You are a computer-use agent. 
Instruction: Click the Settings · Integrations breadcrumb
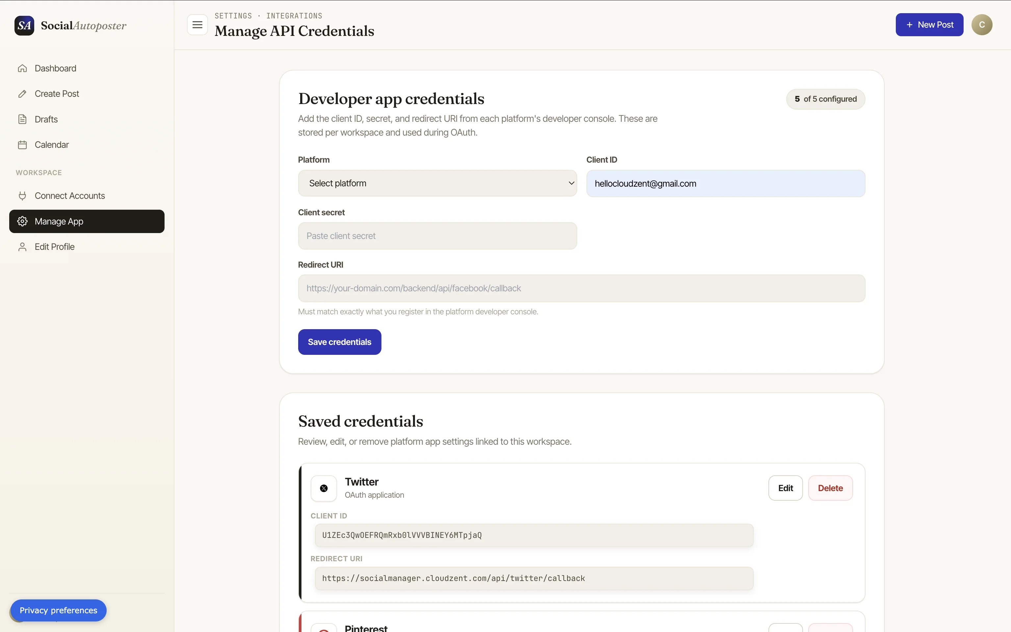point(269,16)
